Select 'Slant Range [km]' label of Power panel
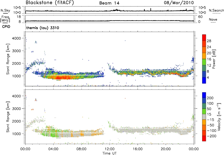224x155 pixels. tap(8, 59)
